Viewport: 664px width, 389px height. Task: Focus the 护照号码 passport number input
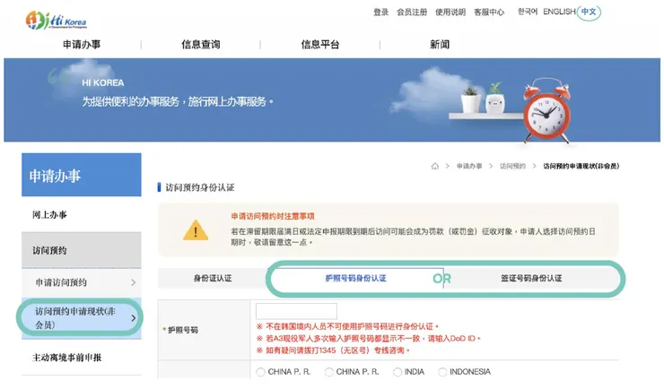296,311
